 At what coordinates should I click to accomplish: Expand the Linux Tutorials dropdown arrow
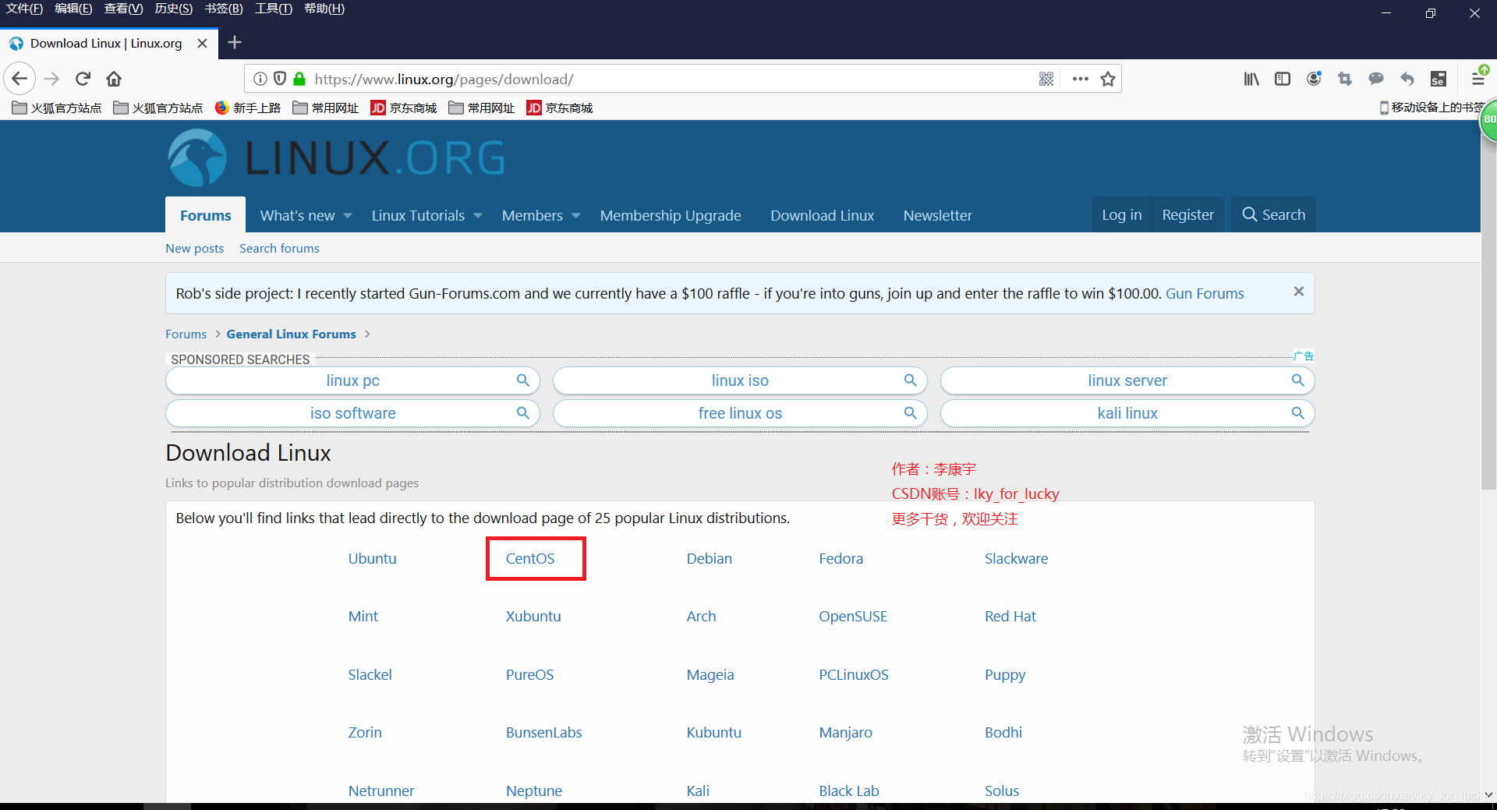click(x=478, y=216)
